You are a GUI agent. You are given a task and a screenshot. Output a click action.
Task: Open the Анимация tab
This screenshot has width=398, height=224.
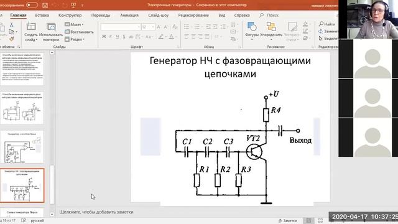[129, 15]
